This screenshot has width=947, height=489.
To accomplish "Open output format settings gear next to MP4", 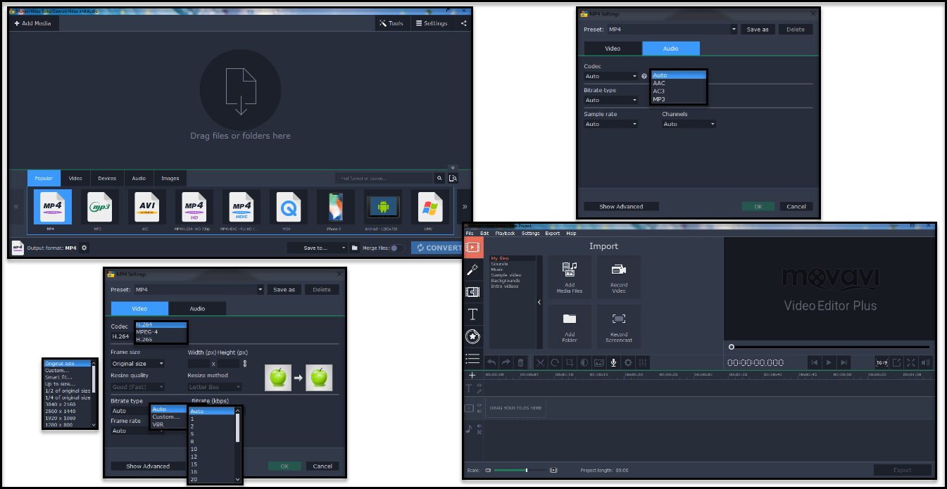I will pos(84,248).
